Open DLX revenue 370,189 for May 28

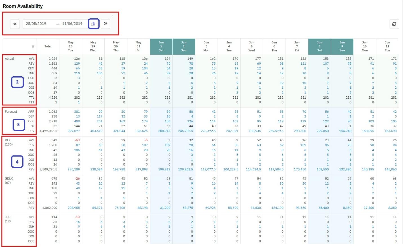click(74, 170)
